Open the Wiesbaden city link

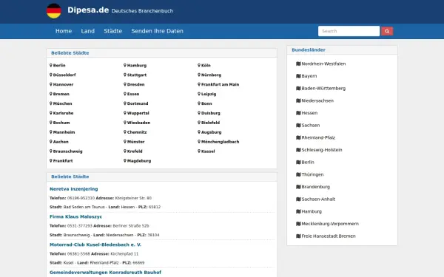(x=139, y=123)
